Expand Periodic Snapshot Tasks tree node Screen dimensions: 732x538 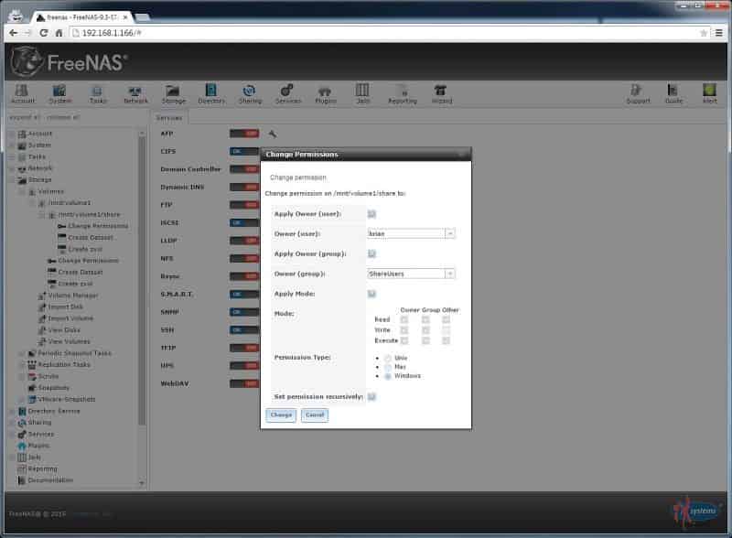pos(22,352)
